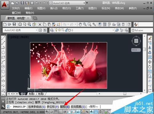Image resolution: width=154 pixels, height=114 pixels.
Task: Switch to the 布局1 layout tab
Action: point(32,94)
